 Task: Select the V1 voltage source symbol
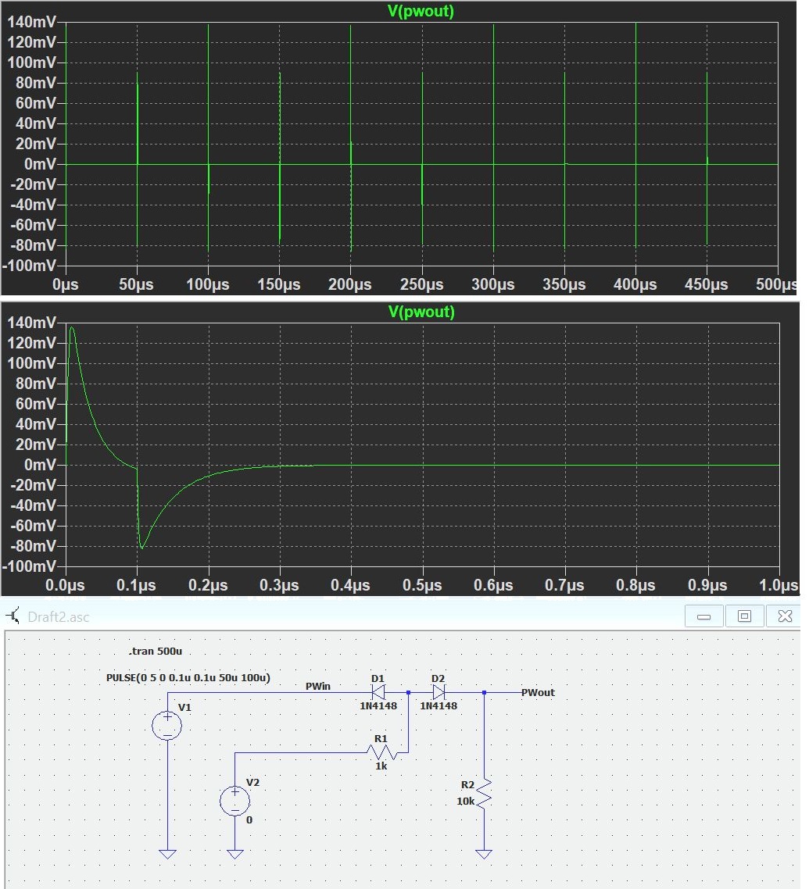point(167,726)
